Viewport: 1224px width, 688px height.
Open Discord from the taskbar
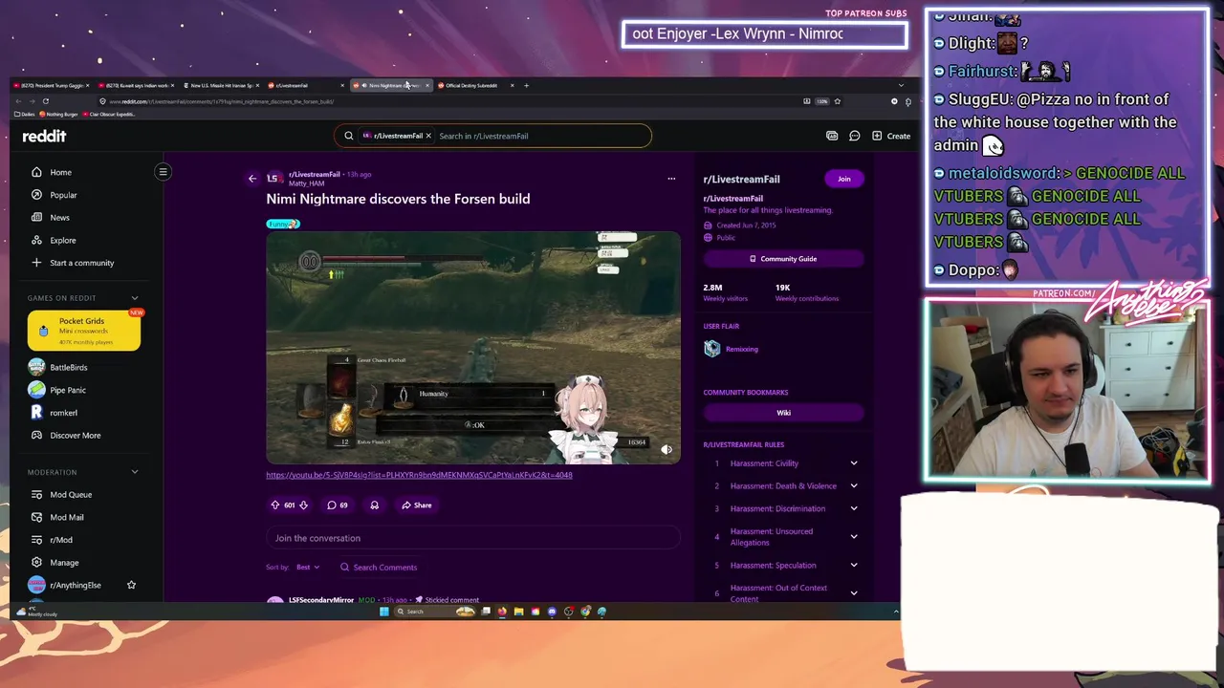click(552, 612)
